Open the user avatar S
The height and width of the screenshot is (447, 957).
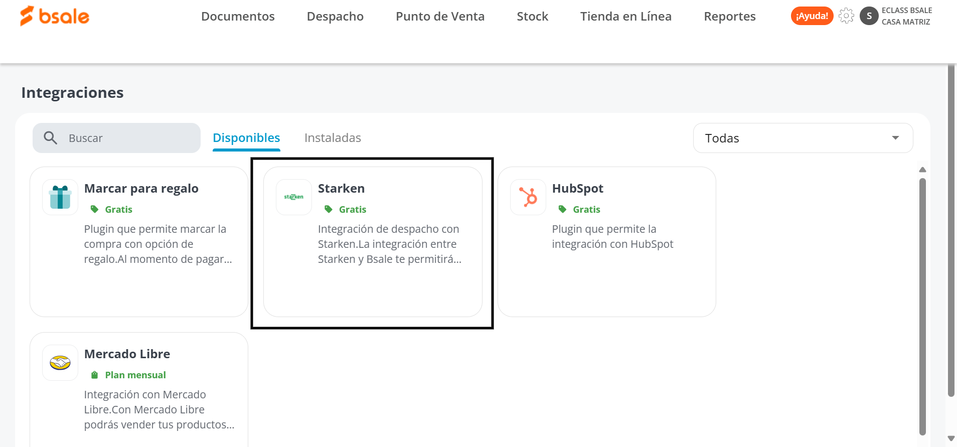click(x=869, y=16)
